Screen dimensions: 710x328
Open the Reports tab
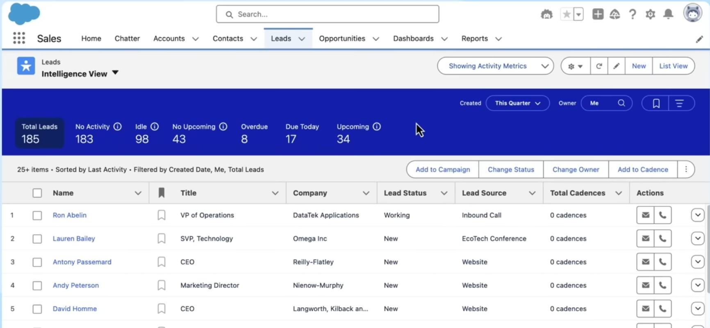tap(474, 38)
